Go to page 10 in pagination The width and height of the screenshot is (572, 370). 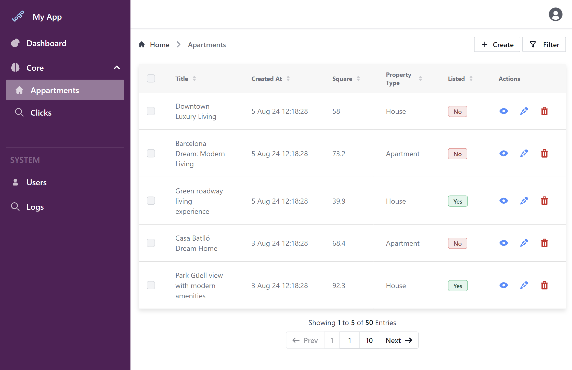(369, 340)
